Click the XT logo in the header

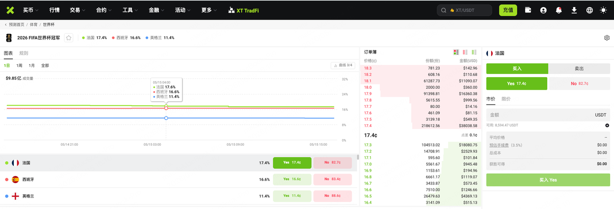click(11, 10)
